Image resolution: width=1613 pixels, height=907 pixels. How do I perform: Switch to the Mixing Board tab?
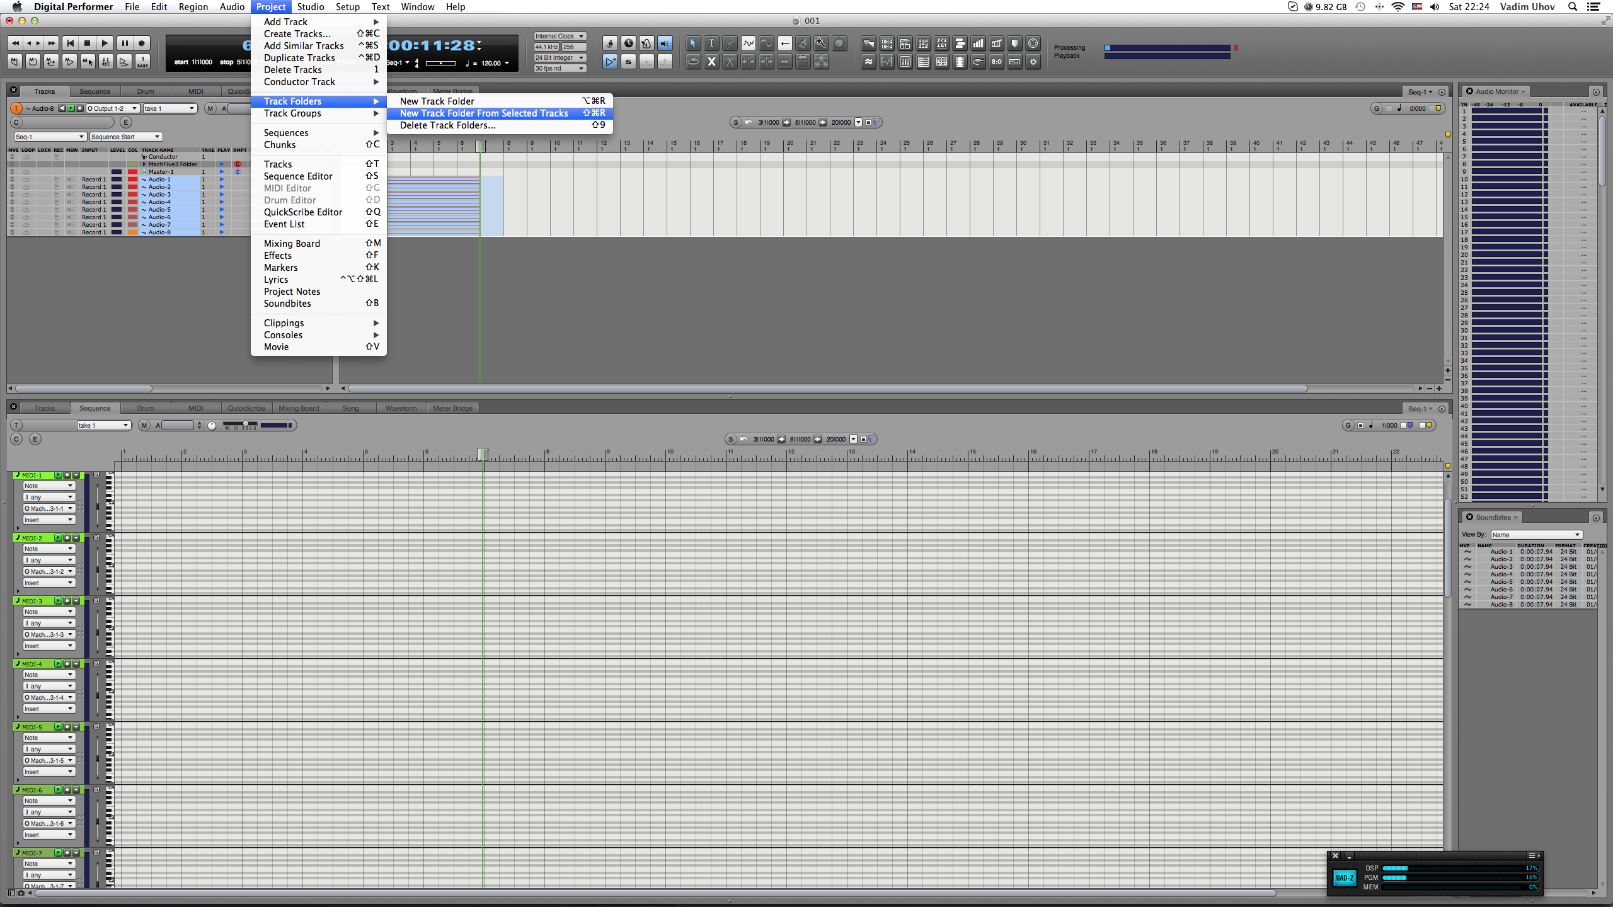pyautogui.click(x=298, y=408)
